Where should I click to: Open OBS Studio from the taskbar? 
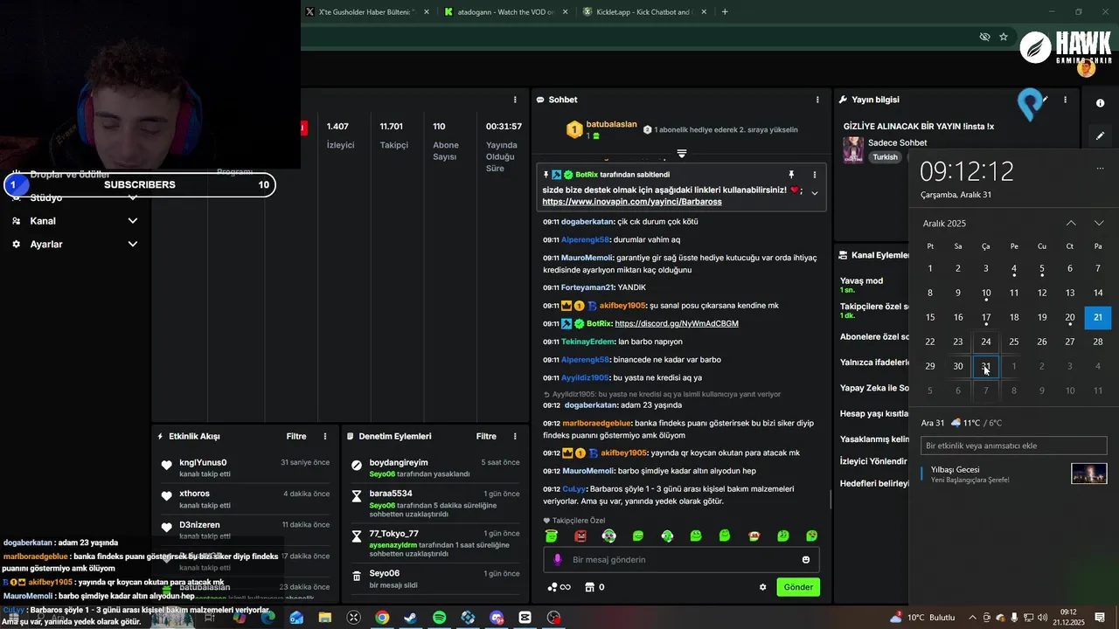tap(553, 618)
